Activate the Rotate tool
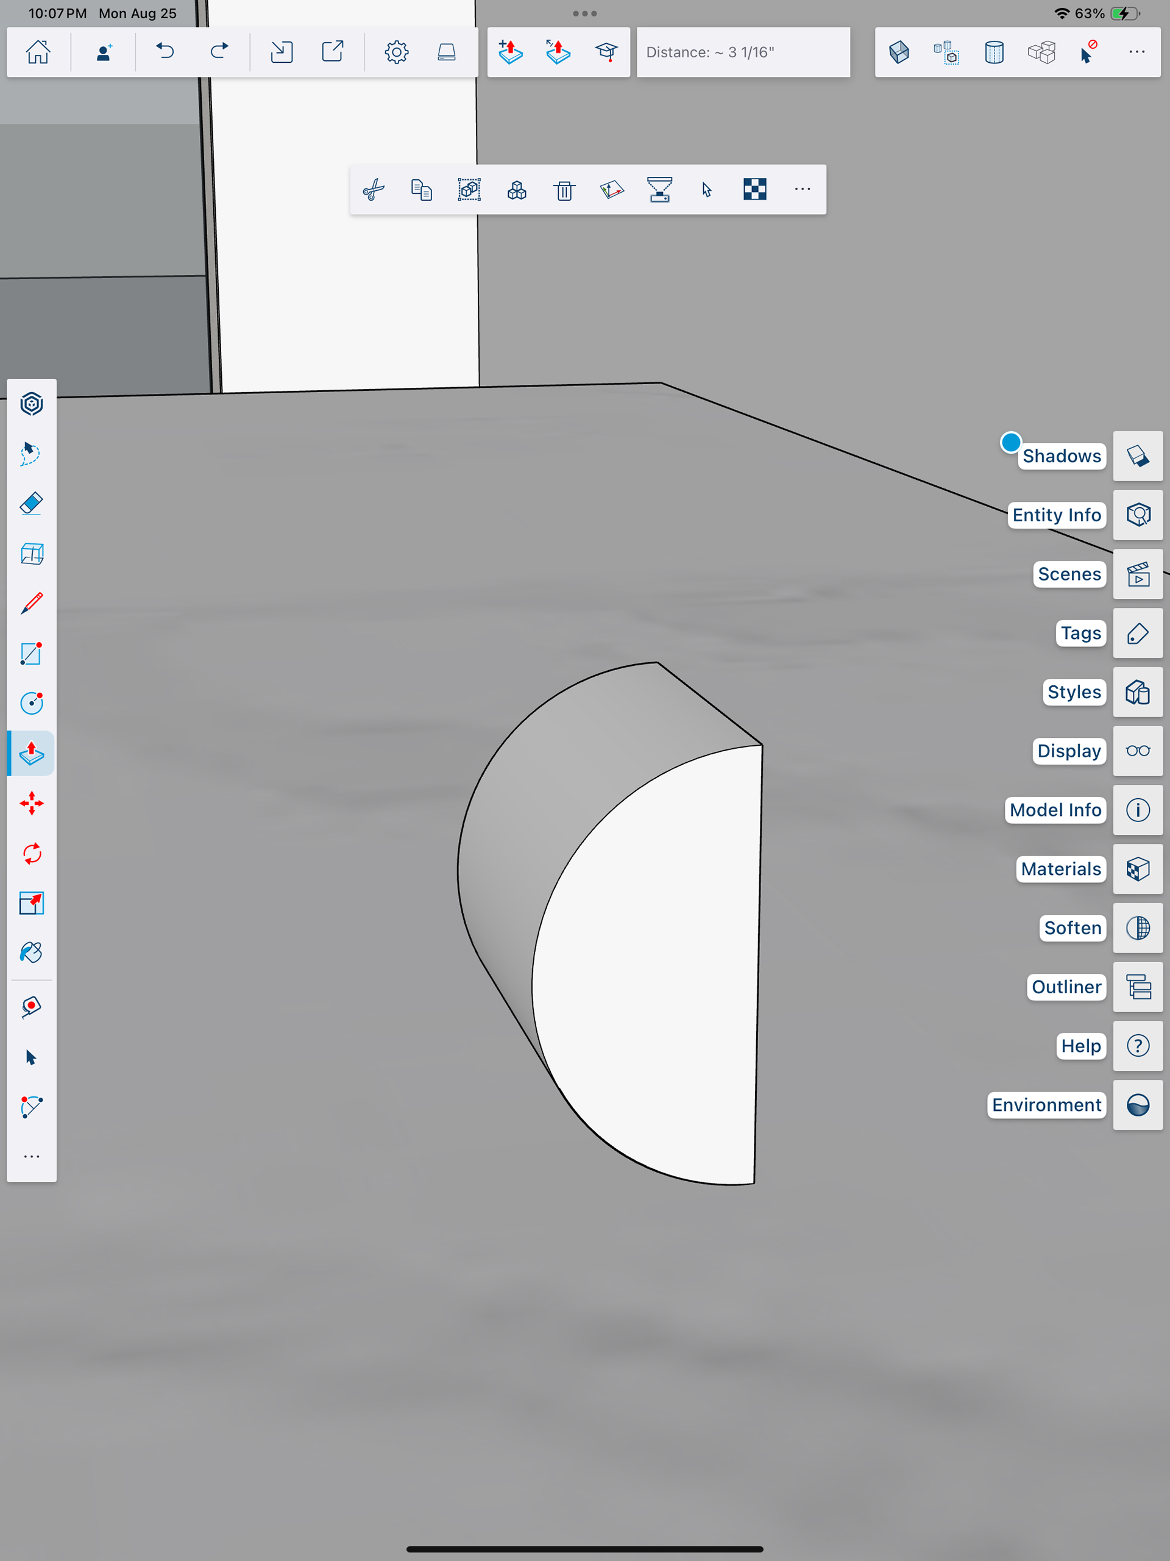1170x1561 pixels. (32, 853)
